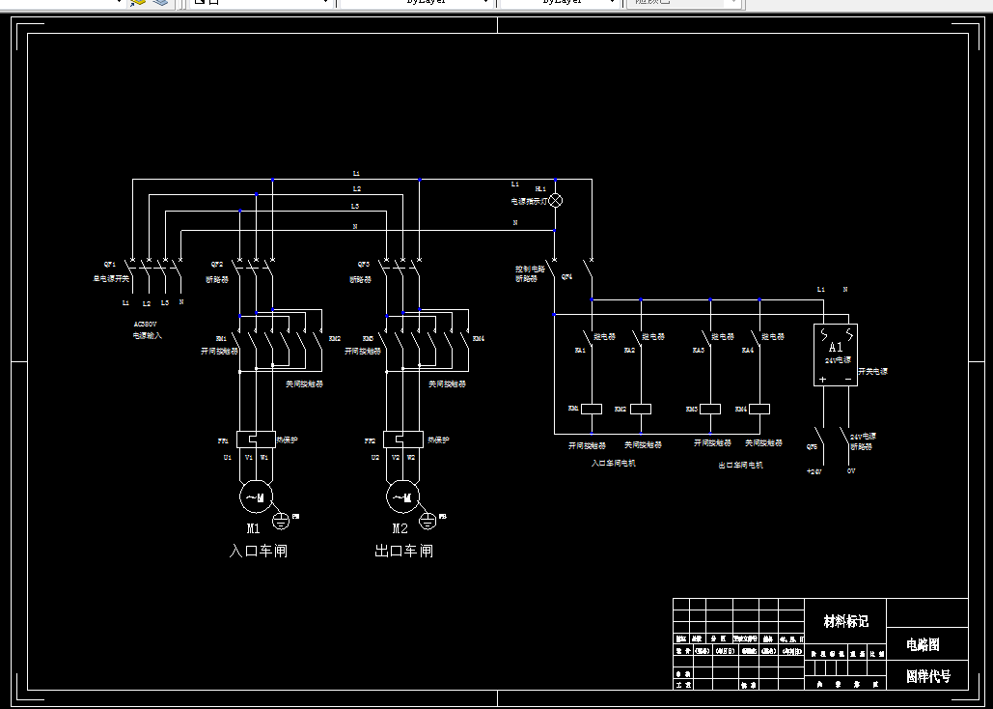Click the V2 terminal label
The width and height of the screenshot is (993, 709).
396,457
